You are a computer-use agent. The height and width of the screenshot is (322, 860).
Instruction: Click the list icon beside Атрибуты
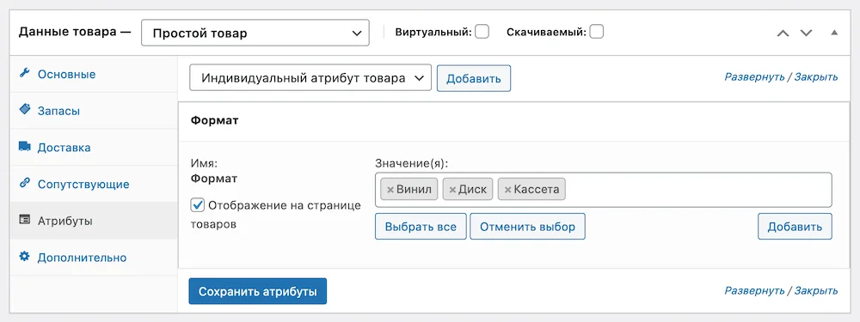(x=24, y=220)
